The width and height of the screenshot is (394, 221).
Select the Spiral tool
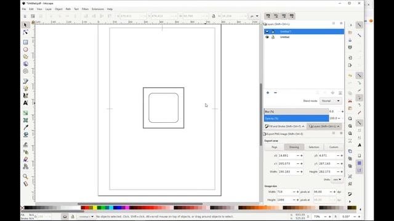(25, 71)
